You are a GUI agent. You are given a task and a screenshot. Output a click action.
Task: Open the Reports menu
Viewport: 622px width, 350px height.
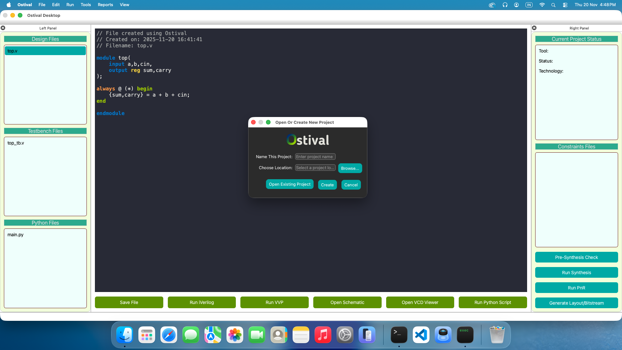105,5
